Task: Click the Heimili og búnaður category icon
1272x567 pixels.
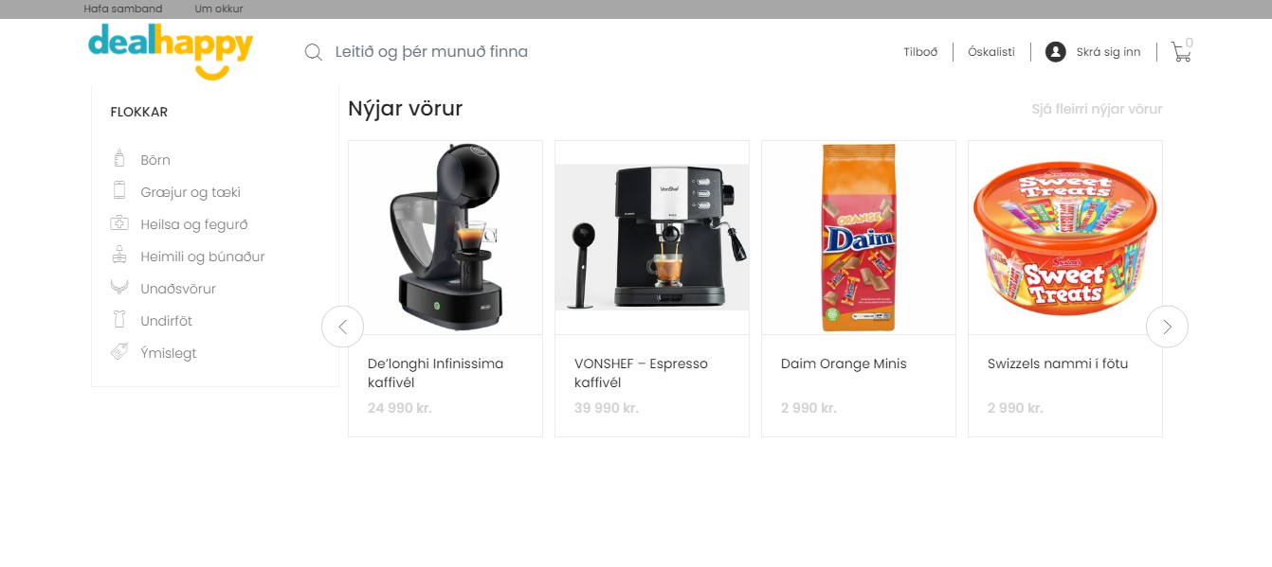Action: click(x=119, y=256)
